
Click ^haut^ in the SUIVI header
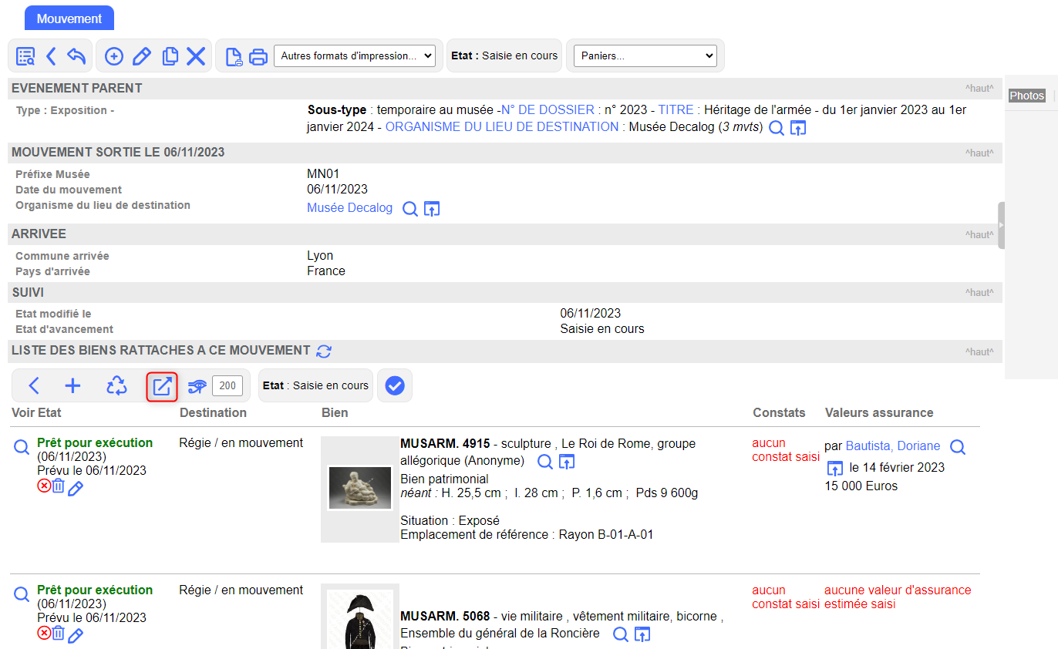pos(979,293)
